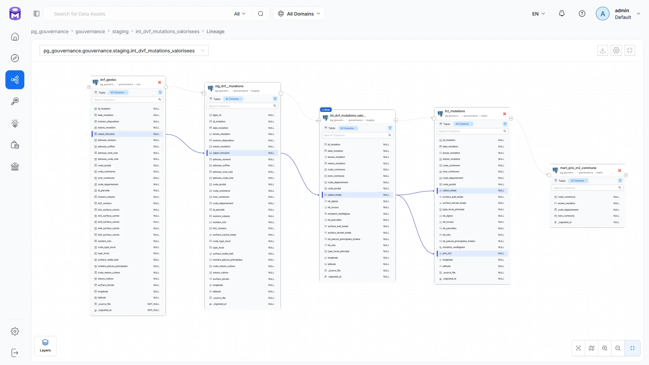Click the Lineage breadcrumb
649x365 pixels.
point(216,31)
